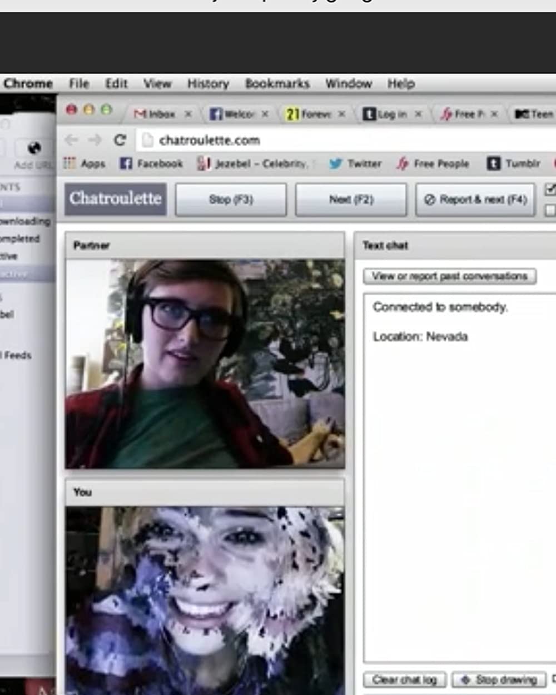556x695 pixels.
Task: Open the Jezebel – Celebrity bookmark
Action: click(253, 163)
